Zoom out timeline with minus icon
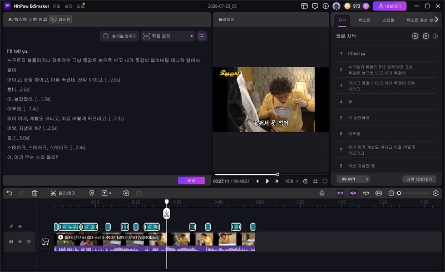Image resolution: width=445 pixels, height=272 pixels. [391, 193]
